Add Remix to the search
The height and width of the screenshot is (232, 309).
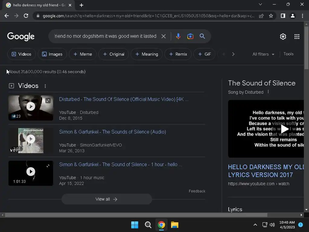[178, 54]
